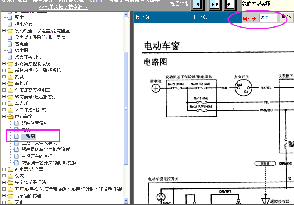Click the 继电器 document icon
Screen dimensions: 294x205
(x=10, y=51)
